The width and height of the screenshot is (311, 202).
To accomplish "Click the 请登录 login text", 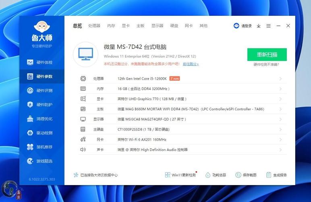I will 247,26.
